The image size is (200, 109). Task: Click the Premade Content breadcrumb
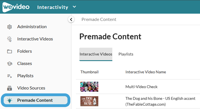[99, 20]
